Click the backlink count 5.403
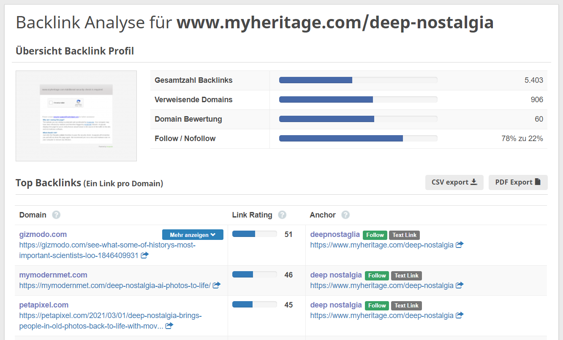The height and width of the screenshot is (340, 563). pyautogui.click(x=534, y=80)
